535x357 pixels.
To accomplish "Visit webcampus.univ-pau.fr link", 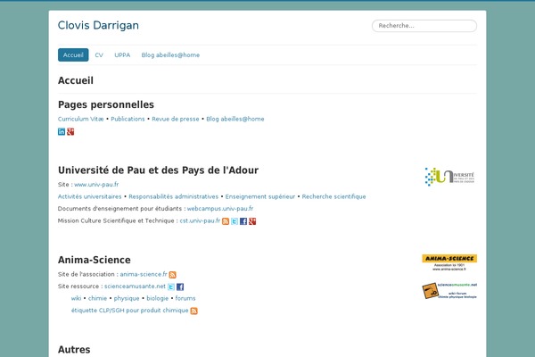I will point(220,209).
